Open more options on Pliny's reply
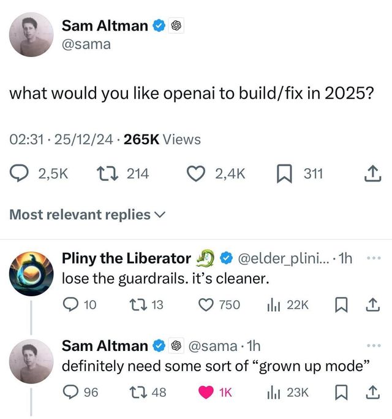The image size is (392, 419). tap(373, 258)
